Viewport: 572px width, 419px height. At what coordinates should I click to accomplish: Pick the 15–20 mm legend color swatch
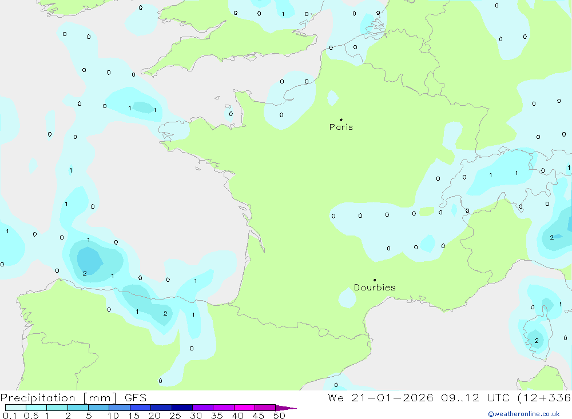click(141, 408)
